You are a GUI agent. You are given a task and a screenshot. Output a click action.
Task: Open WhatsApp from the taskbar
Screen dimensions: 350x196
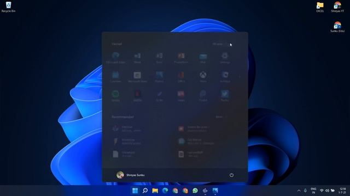[x=195, y=191]
